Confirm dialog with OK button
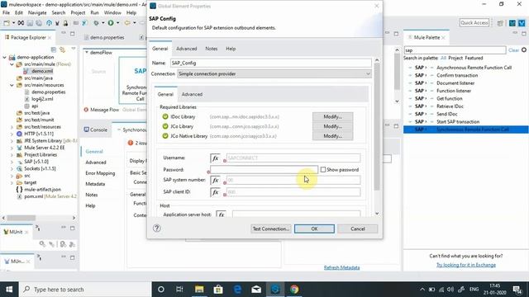 tap(314, 229)
